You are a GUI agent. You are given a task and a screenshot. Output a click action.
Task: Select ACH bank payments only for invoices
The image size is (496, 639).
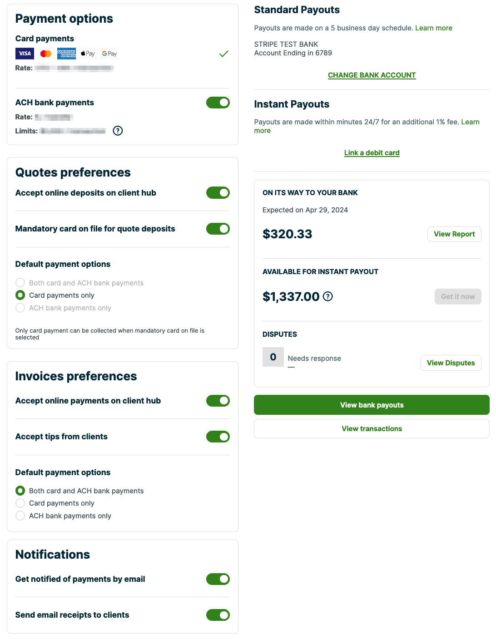(x=20, y=516)
